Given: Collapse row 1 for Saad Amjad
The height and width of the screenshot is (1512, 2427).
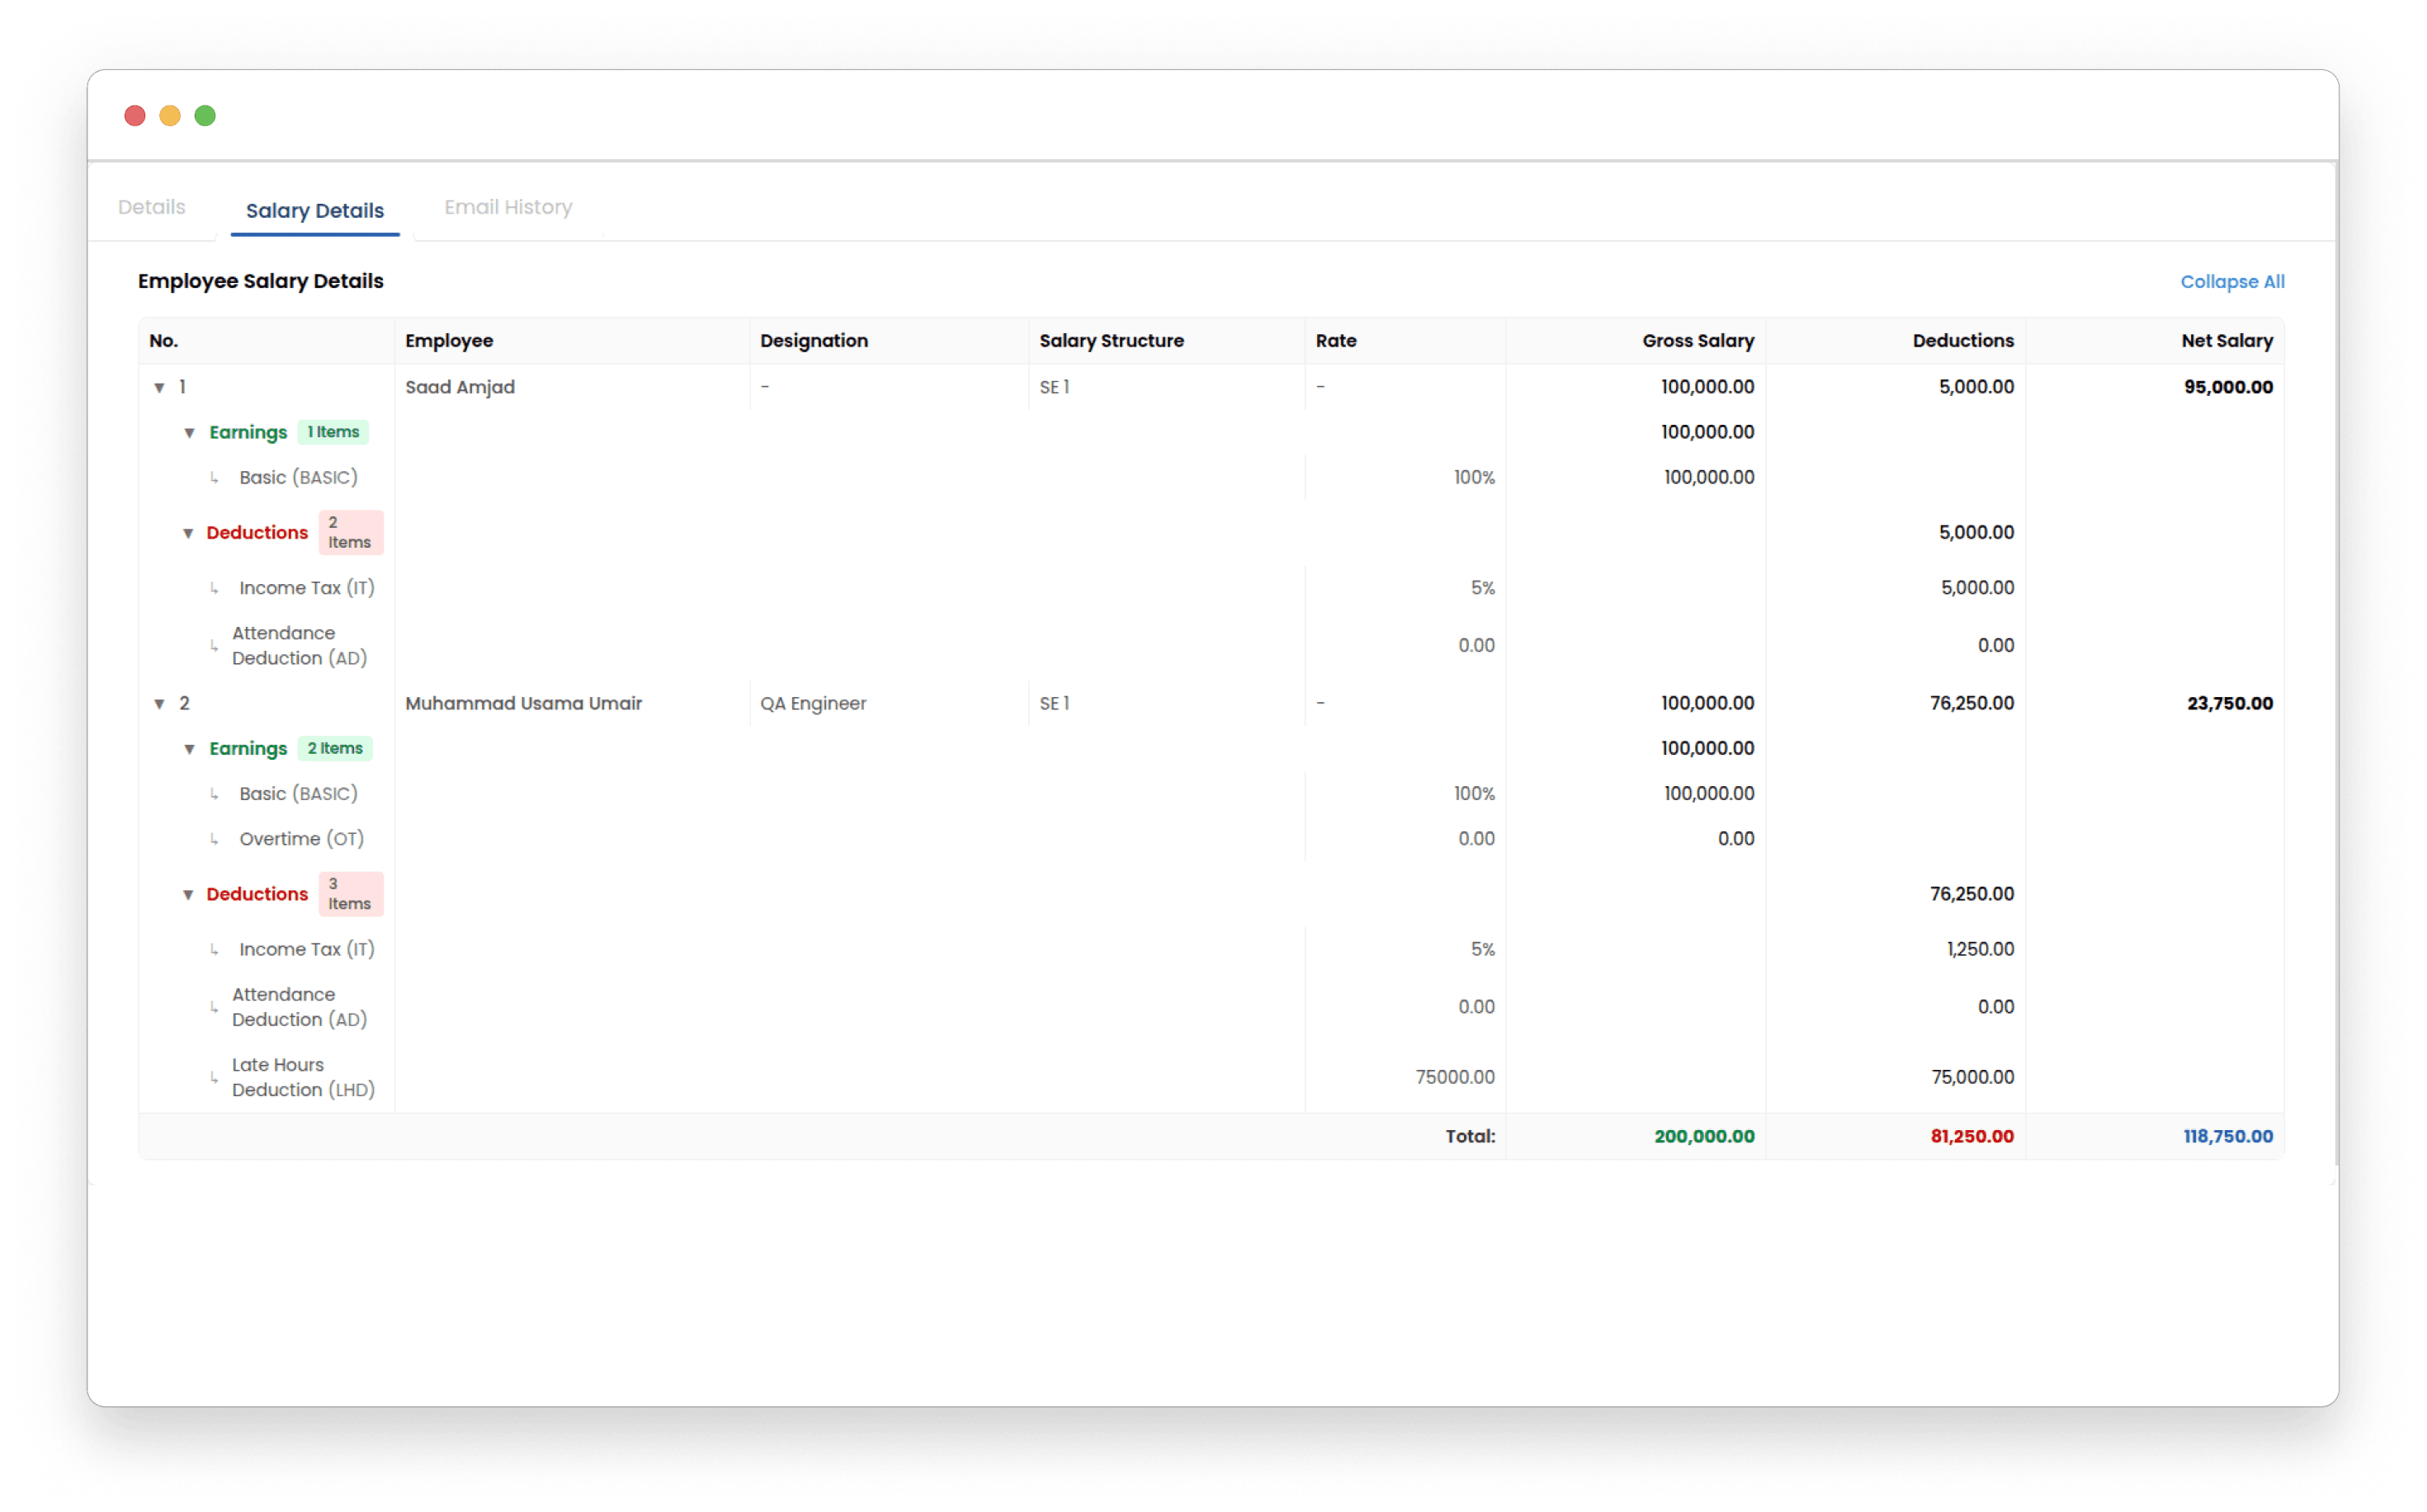Looking at the screenshot, I should tap(160, 387).
